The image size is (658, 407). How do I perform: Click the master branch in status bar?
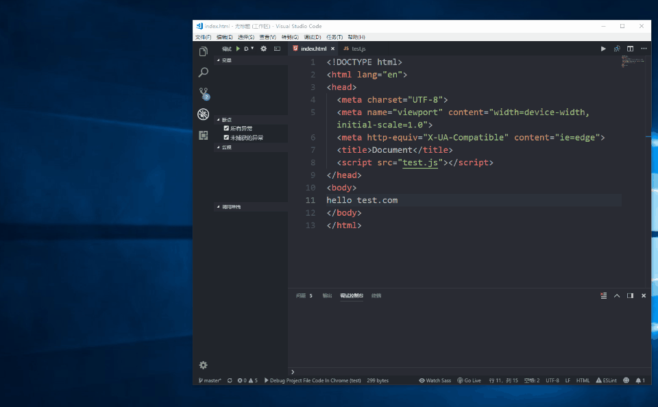(210, 380)
